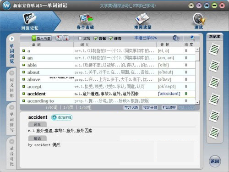
Task: Click the green marker beside 'able'
Action: [x=24, y=65]
